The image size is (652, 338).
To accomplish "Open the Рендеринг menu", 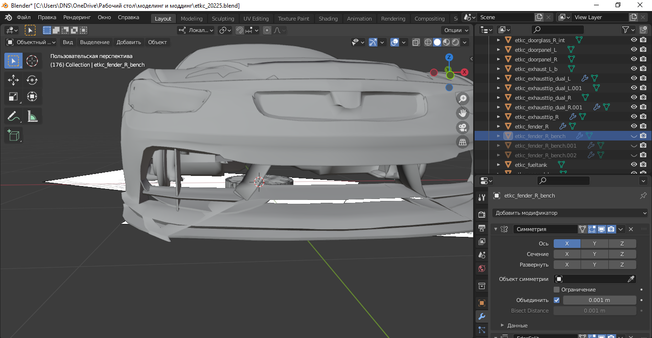I will click(77, 17).
